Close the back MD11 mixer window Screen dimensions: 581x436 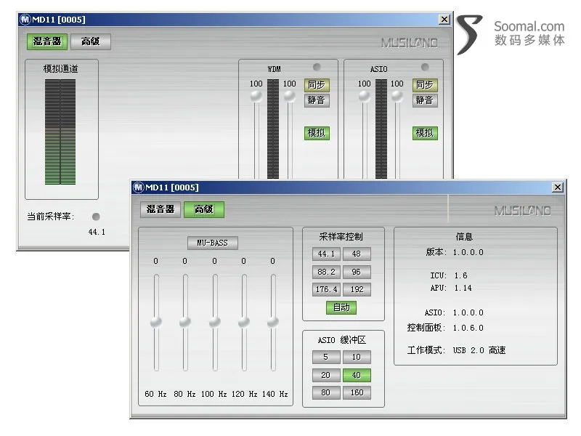444,20
